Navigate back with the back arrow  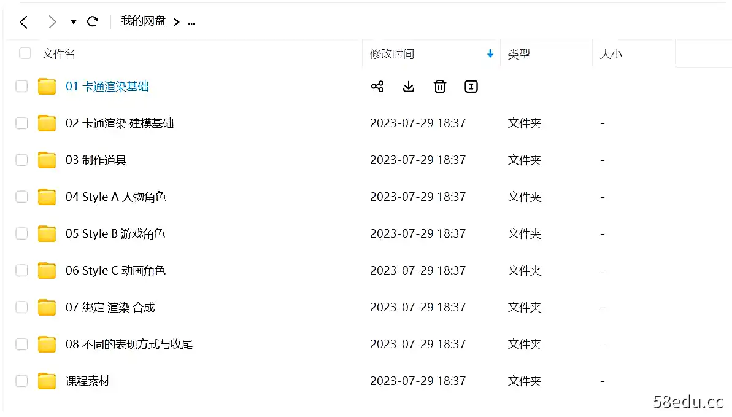(23, 21)
